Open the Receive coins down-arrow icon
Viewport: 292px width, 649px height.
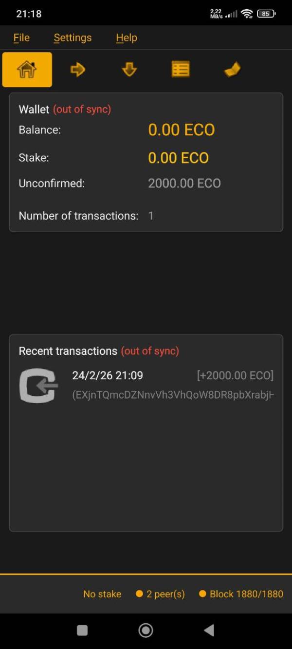(x=129, y=70)
